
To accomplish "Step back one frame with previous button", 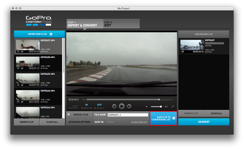I will coord(114,106).
